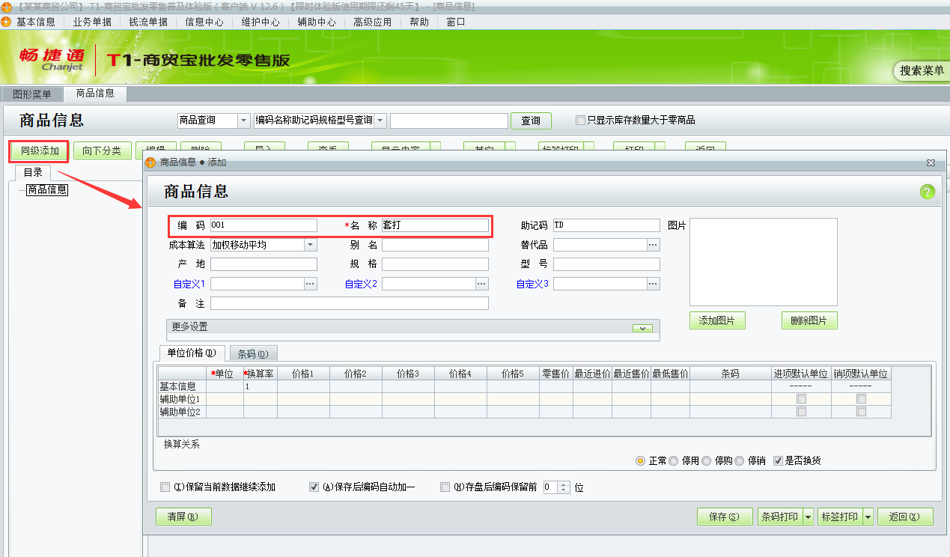Expand the 更多设置 section
The image size is (950, 557).
[642, 327]
